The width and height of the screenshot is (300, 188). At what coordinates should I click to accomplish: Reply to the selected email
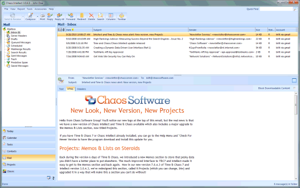coord(50,17)
